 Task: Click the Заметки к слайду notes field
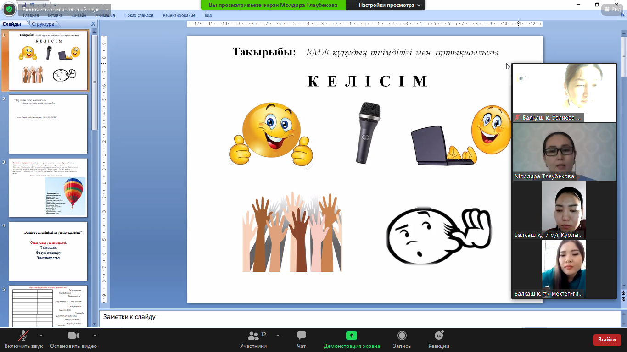(358, 317)
